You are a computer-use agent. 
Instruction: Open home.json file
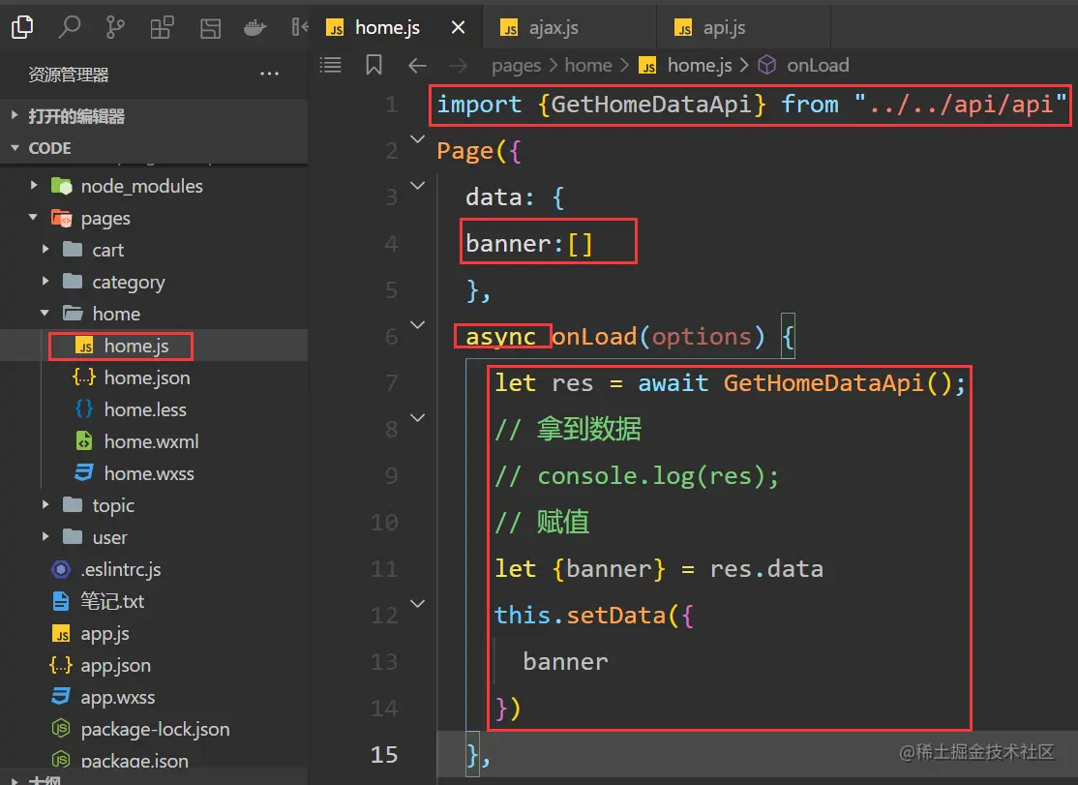pyautogui.click(x=154, y=377)
